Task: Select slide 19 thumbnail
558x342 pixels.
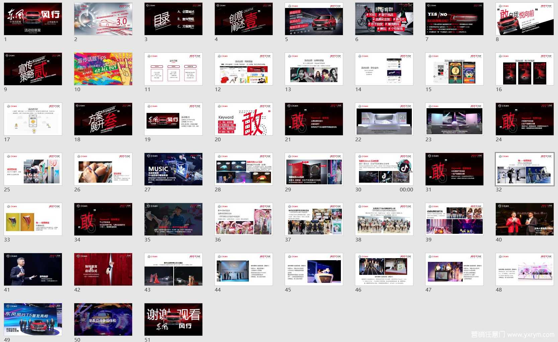Action: (173, 119)
